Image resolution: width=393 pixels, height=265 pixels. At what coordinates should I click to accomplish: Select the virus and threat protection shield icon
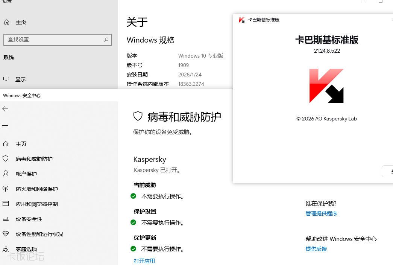(x=6, y=159)
